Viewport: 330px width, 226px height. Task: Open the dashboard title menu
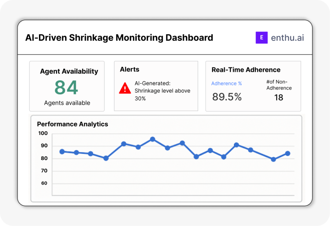pos(119,38)
